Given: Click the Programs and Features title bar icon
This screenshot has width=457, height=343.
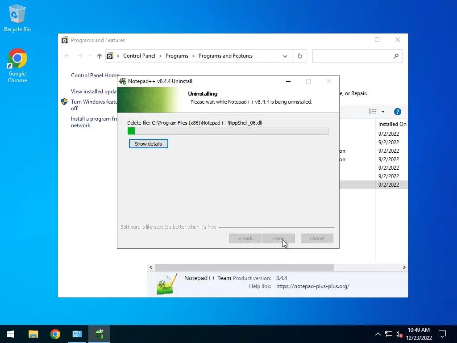Looking at the screenshot, I should coord(65,40).
